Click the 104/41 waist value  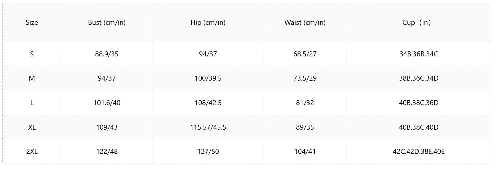point(305,152)
